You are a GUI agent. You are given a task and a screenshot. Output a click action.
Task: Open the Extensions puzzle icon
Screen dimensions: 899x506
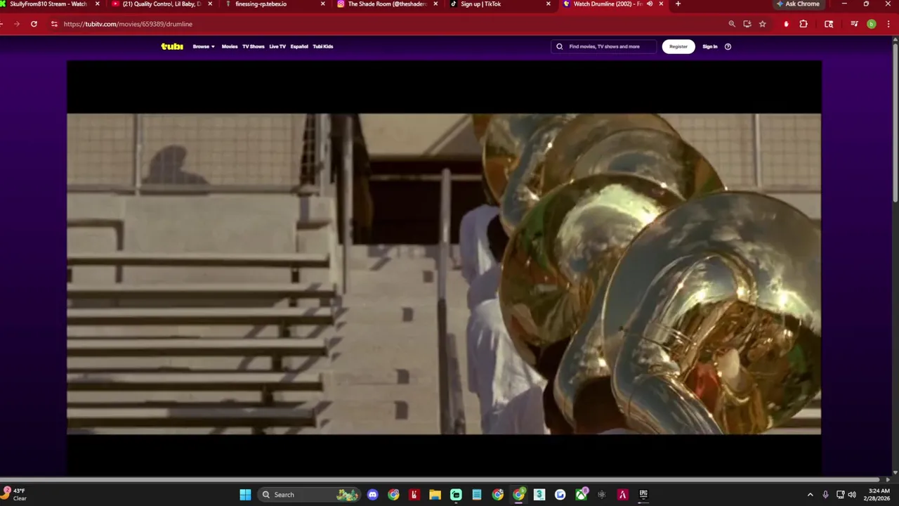pyautogui.click(x=803, y=24)
